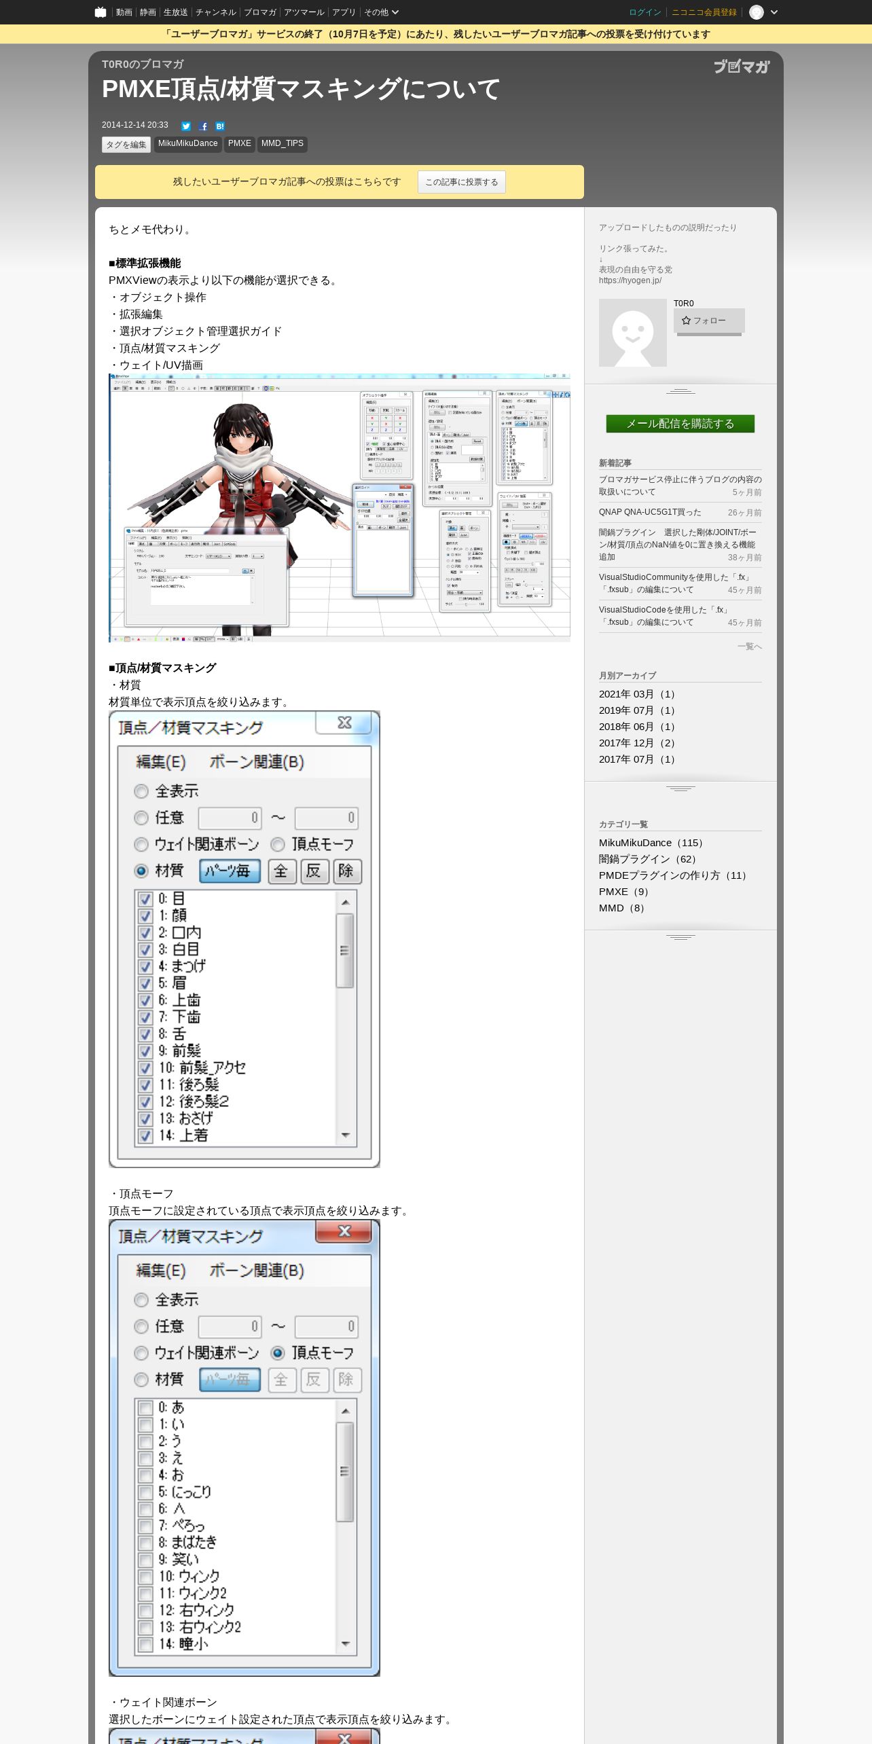Click the フォロー star button
The image size is (872, 1744).
(x=709, y=321)
